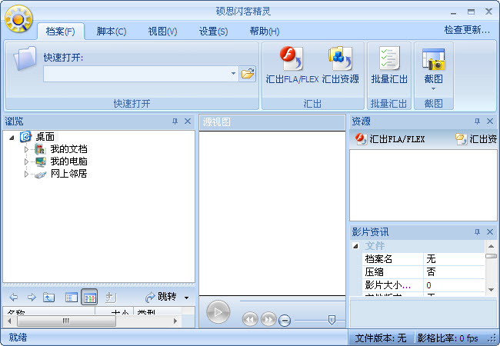Click the zoom-out minus button

285,321
